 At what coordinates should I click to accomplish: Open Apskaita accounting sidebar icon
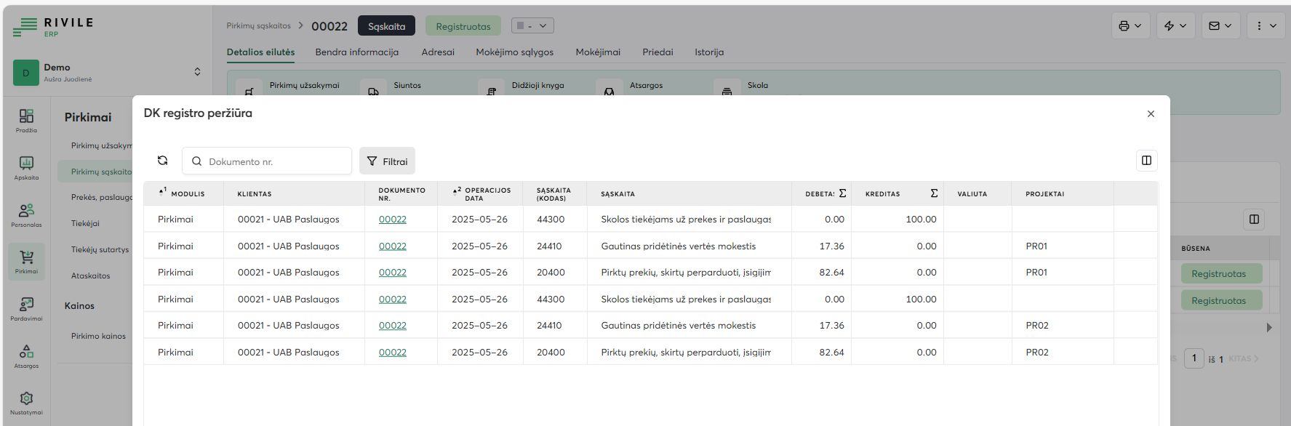point(26,166)
